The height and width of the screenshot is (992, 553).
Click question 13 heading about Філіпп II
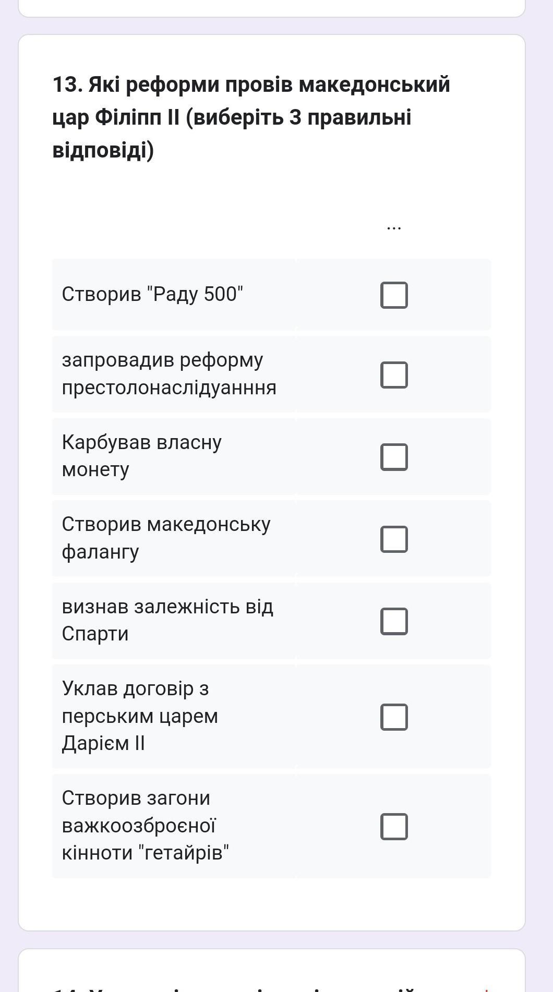(251, 117)
